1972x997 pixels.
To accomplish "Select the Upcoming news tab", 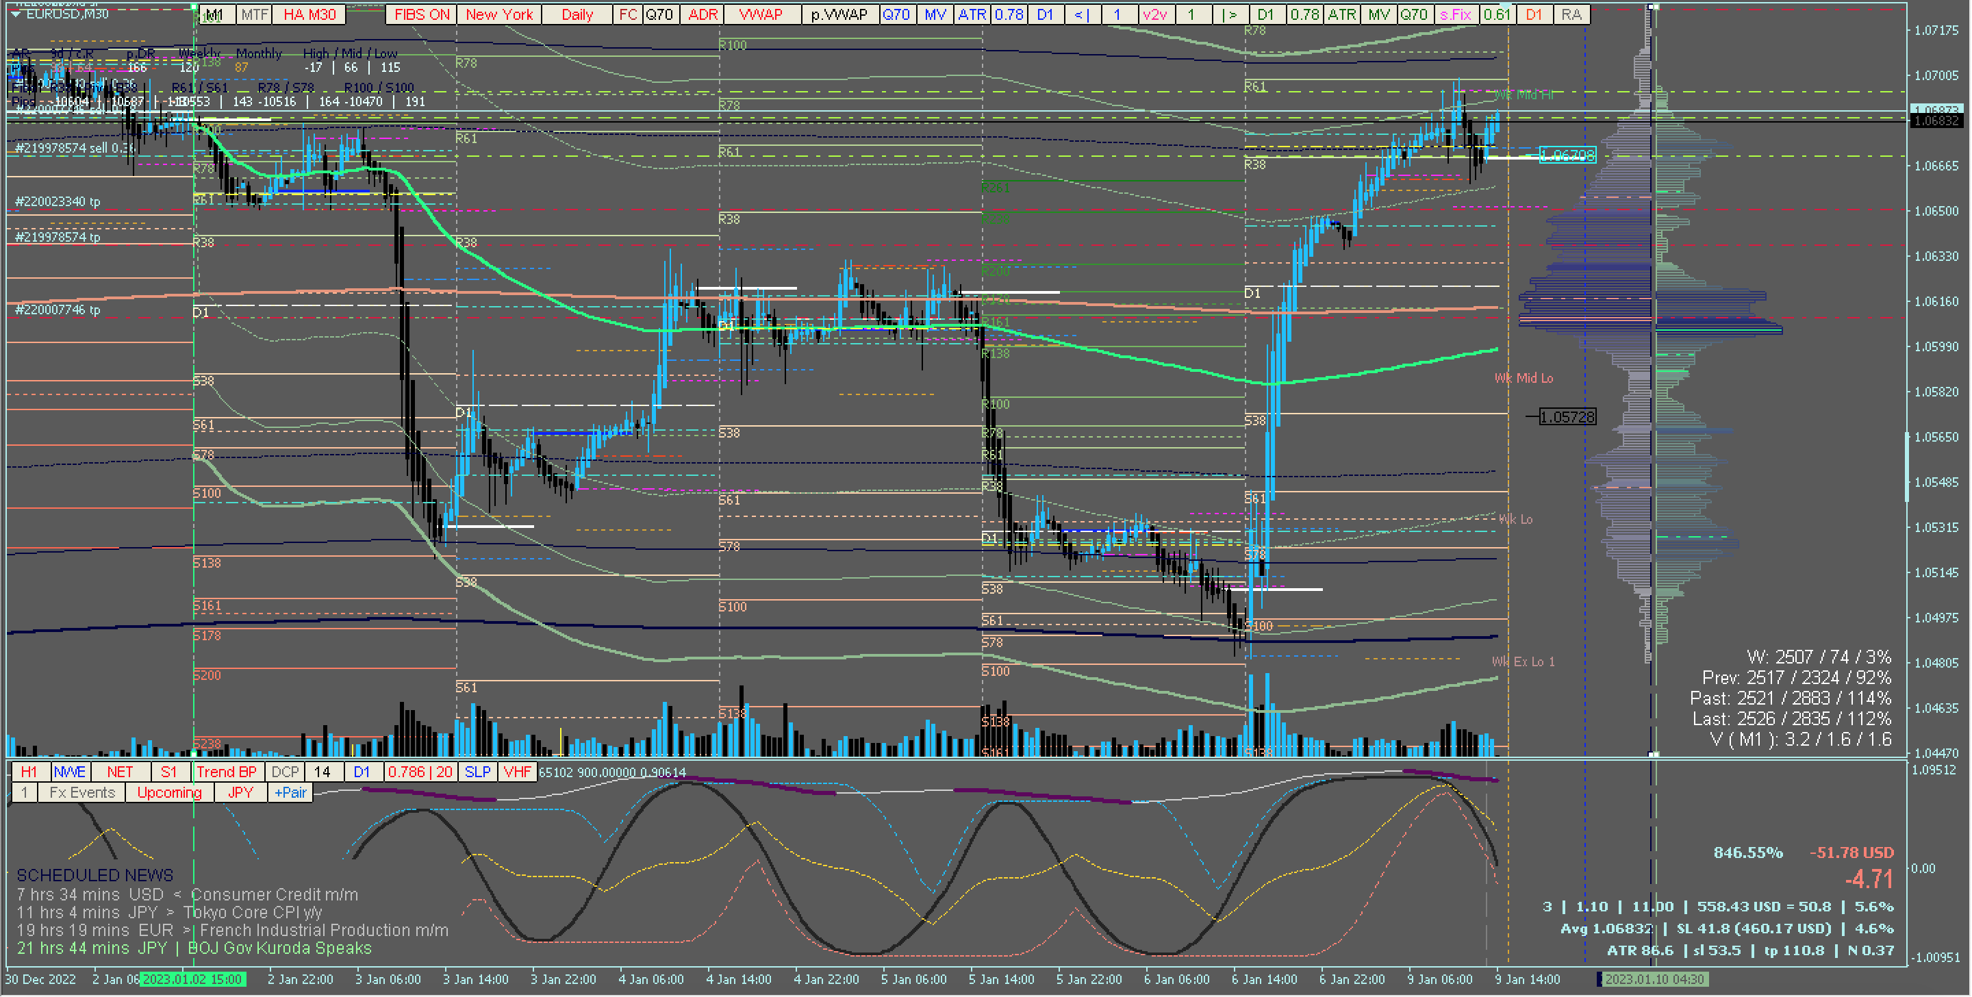I will 169,792.
